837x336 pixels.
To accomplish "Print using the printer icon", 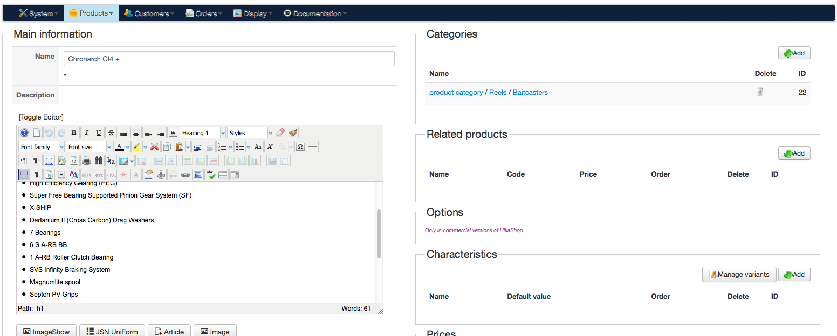I will pyautogui.click(x=86, y=160).
